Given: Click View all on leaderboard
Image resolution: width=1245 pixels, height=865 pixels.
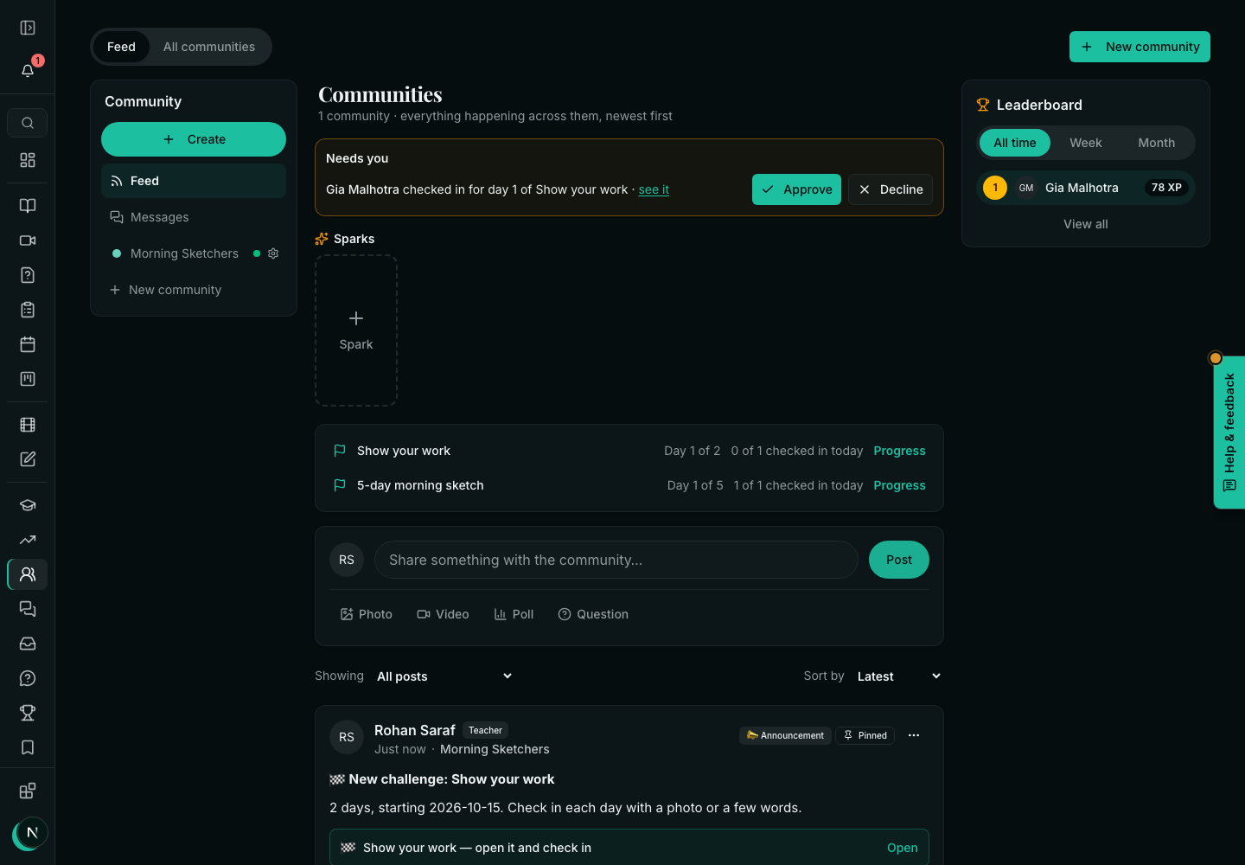Looking at the screenshot, I should coord(1086,224).
